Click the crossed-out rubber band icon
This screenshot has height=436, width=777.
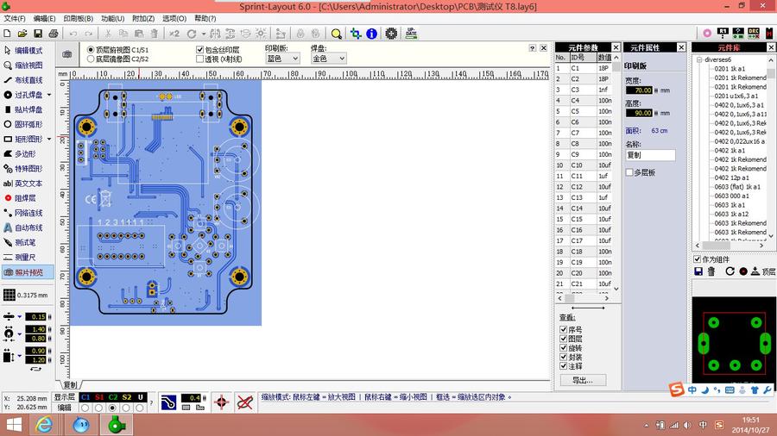tap(245, 402)
